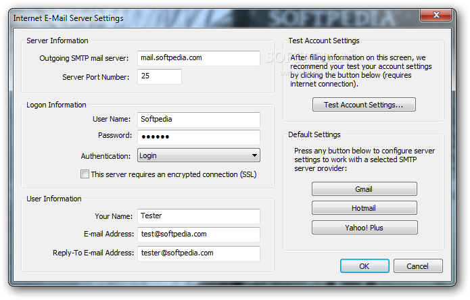
Task: Click the 'User Information' group label
Action: pos(54,199)
